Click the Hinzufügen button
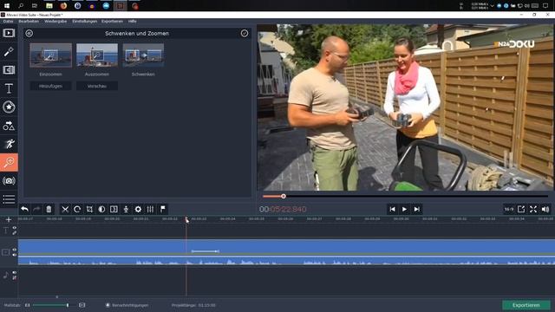 point(50,86)
